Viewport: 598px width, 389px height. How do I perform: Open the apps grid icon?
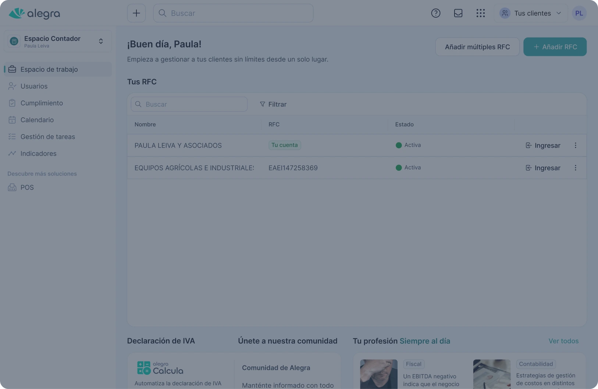[x=480, y=13]
